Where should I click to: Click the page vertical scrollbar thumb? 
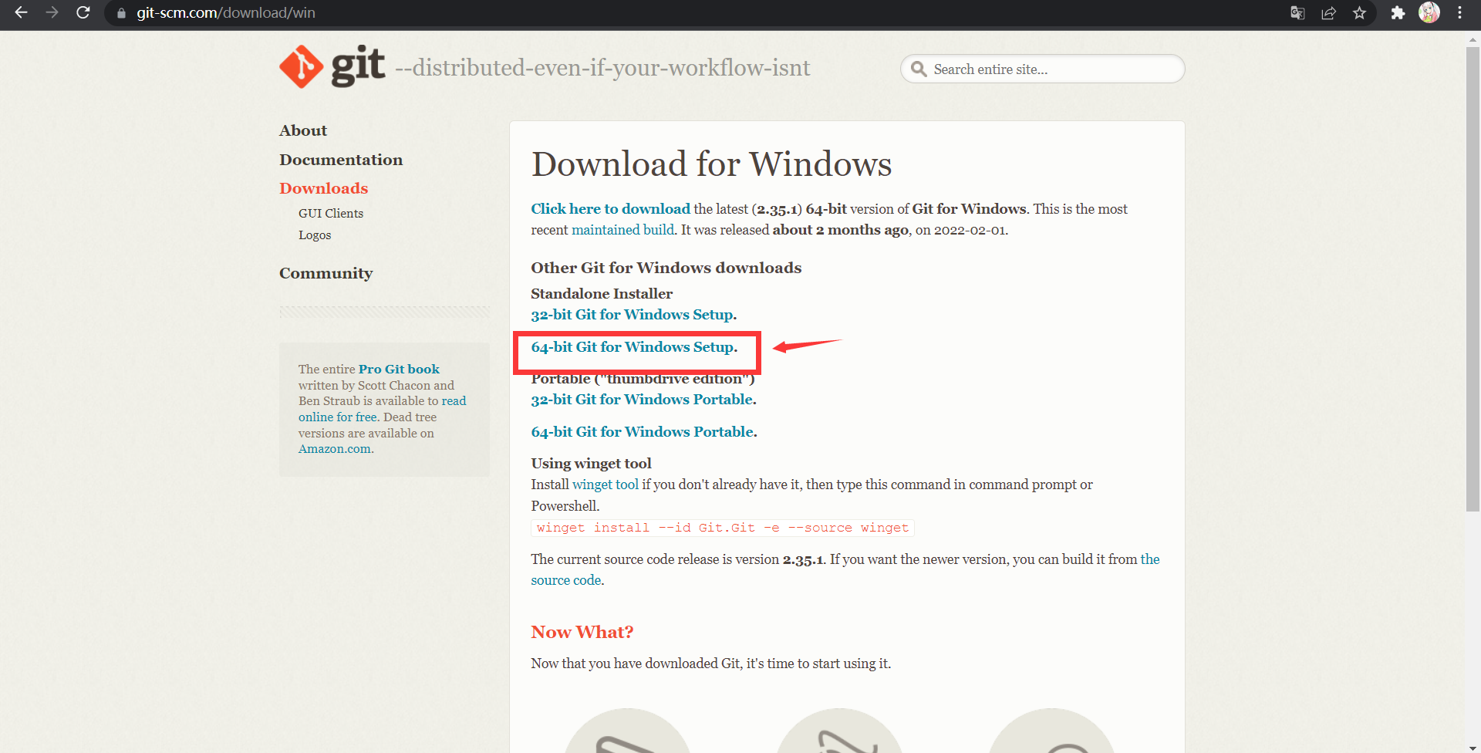coord(1473,279)
